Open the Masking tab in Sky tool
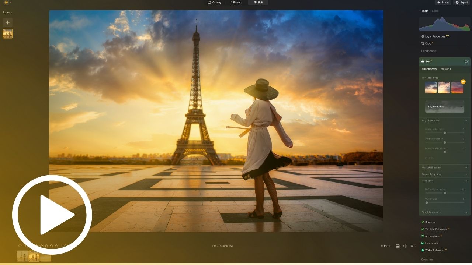 click(x=446, y=69)
